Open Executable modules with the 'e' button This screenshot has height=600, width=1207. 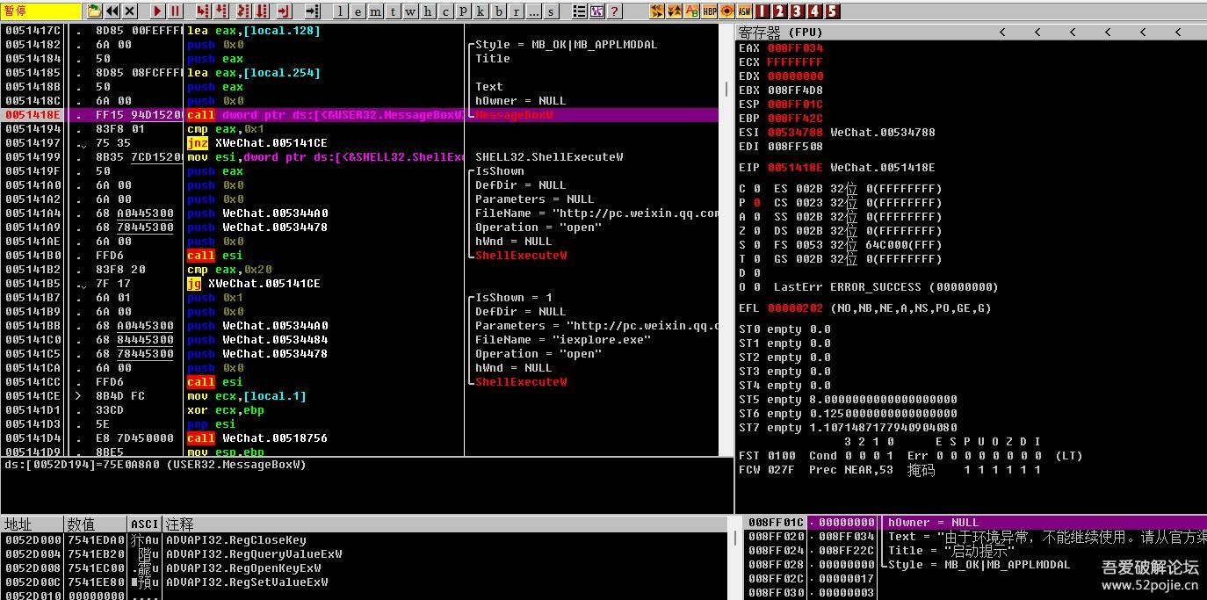[x=358, y=11]
